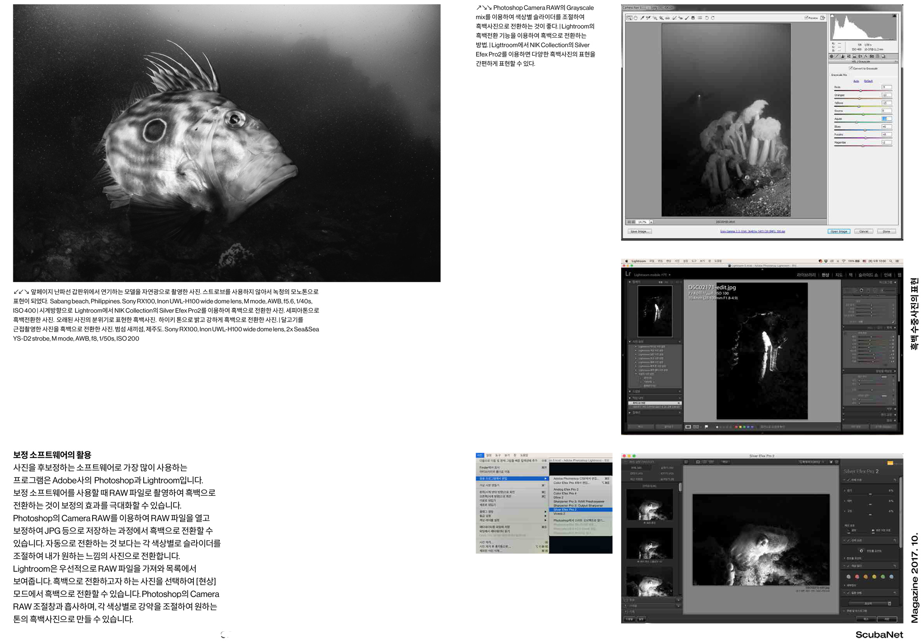This screenshot has width=921, height=641.
Task: Click the Auto link in Grayscale Mix
Action: click(856, 81)
